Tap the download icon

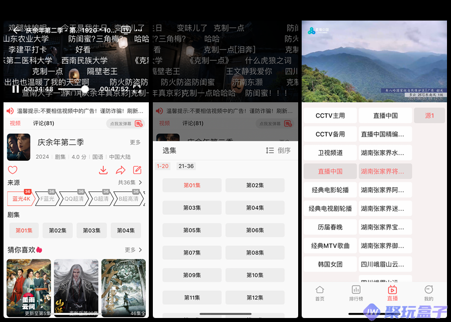[x=103, y=170]
